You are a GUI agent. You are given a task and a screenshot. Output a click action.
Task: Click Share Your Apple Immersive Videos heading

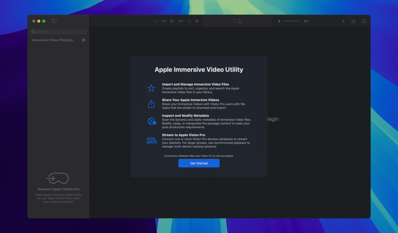[190, 100]
